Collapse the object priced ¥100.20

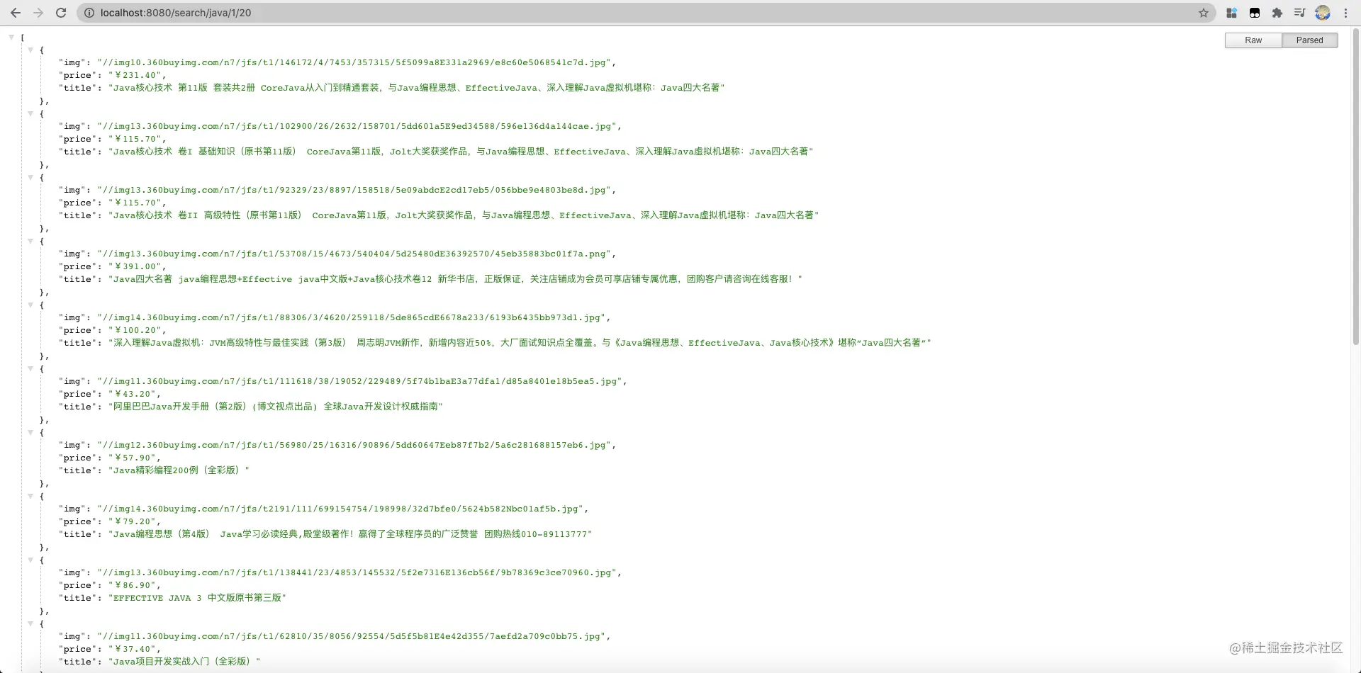pyautogui.click(x=30, y=305)
